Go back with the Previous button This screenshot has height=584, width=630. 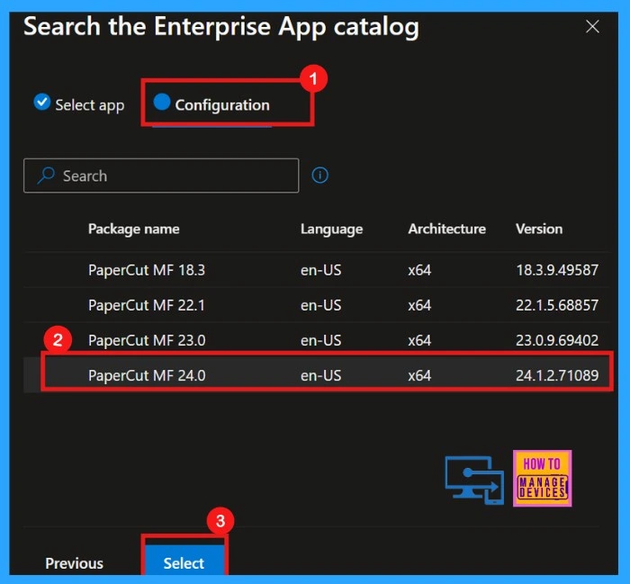tap(75, 562)
